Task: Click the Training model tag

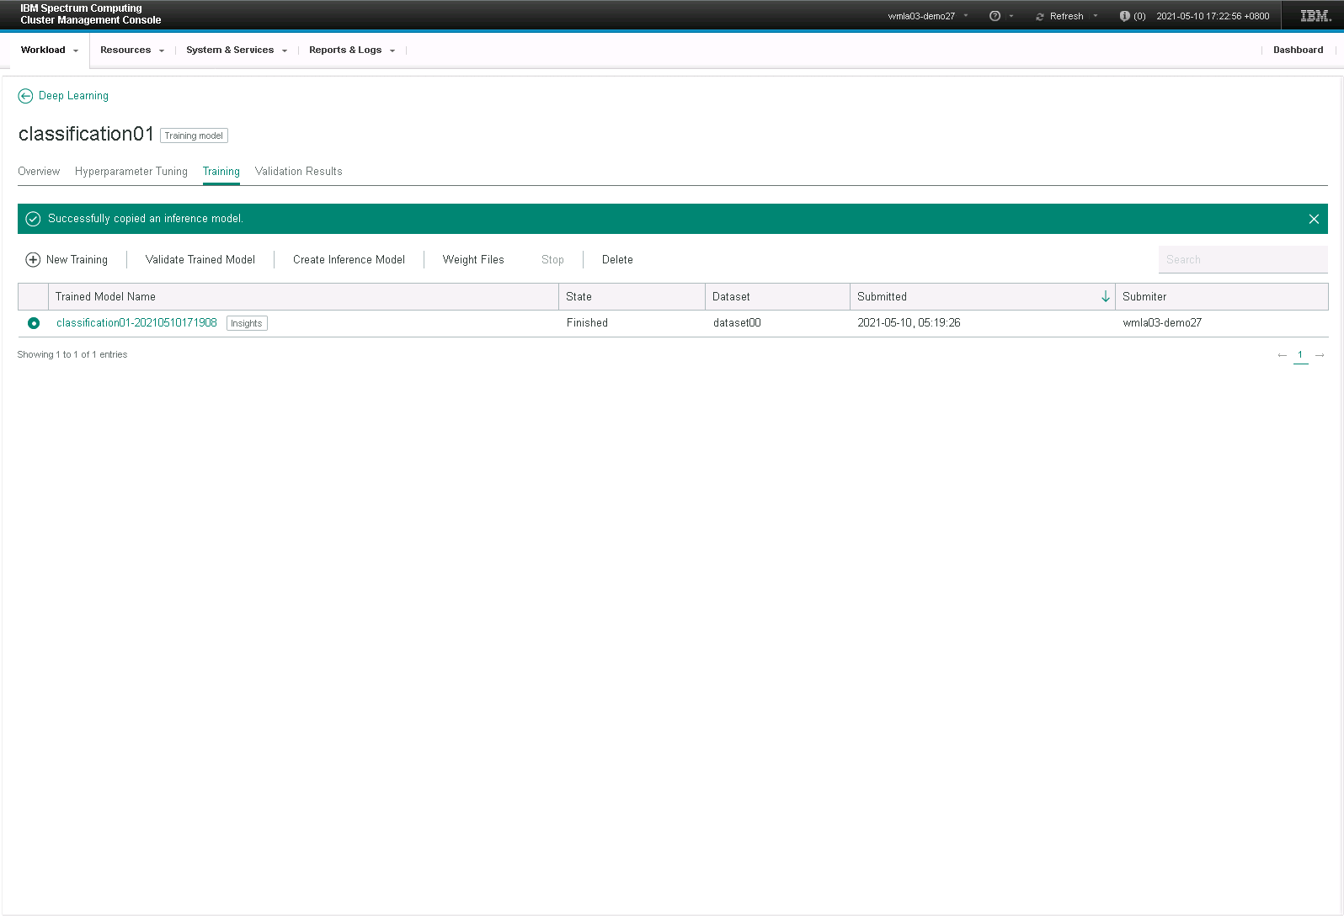Action: [194, 135]
